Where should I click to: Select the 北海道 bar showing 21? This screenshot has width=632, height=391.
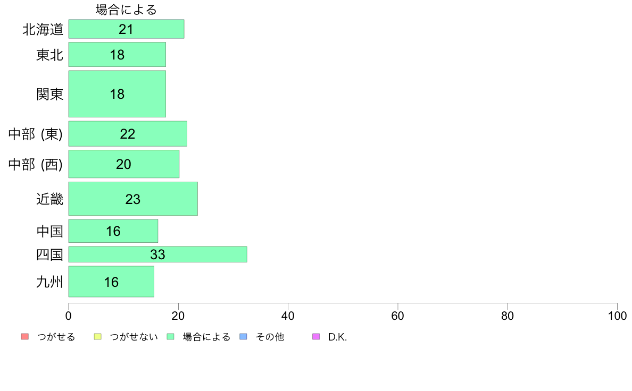126,29
